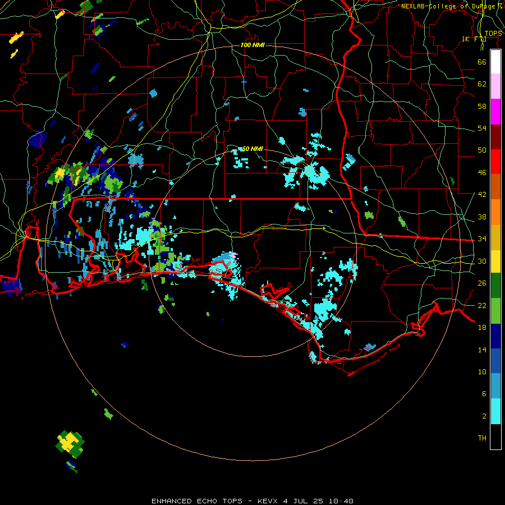Click legend value "34"
Viewport: 505px width, 505px height.
point(482,239)
